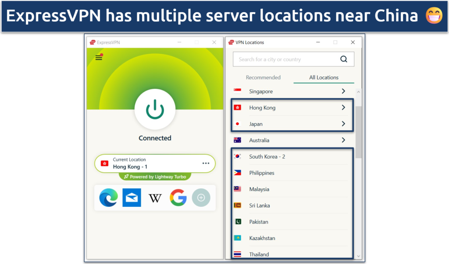Viewport: 449px width, 264px height.
Task: Open Microsoft Edge shortcut
Action: (109, 198)
